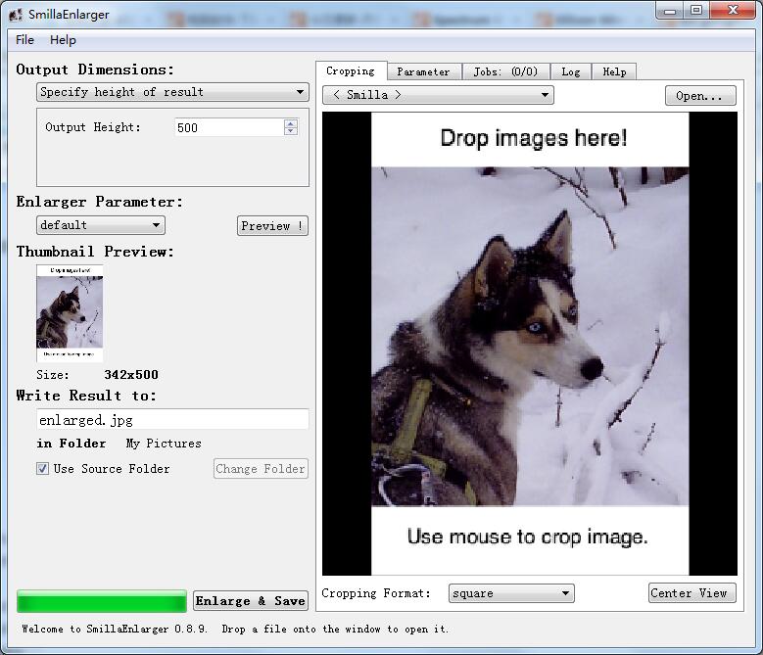Toggle the Use Source Folder checkbox

pyautogui.click(x=43, y=469)
